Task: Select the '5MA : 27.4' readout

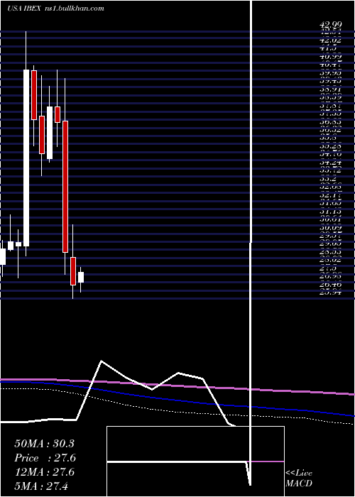Action: tap(41, 486)
